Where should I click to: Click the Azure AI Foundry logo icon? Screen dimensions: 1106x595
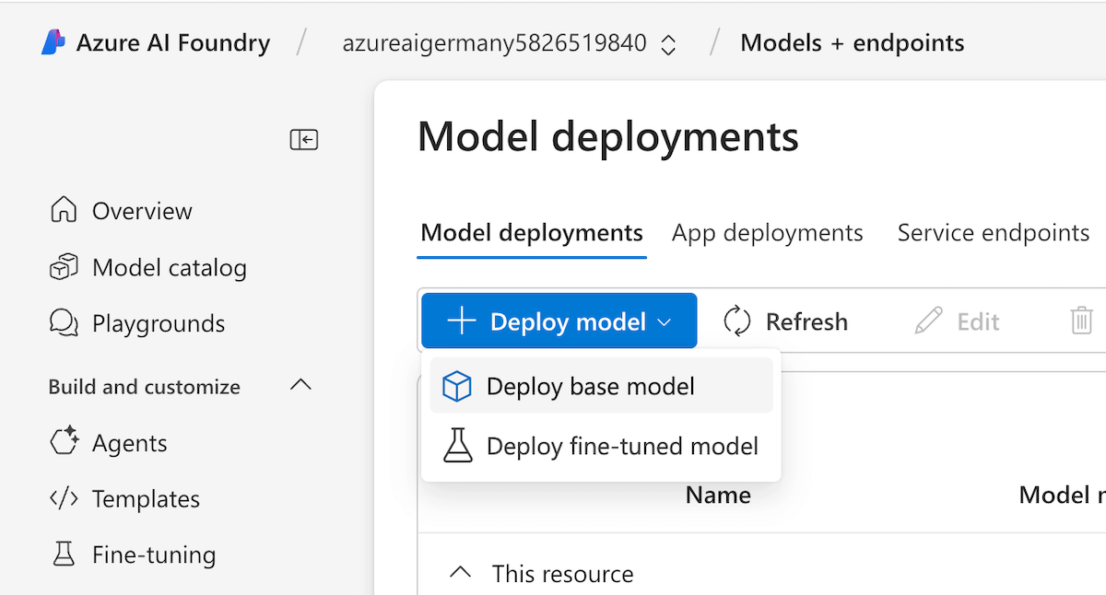pyautogui.click(x=53, y=43)
